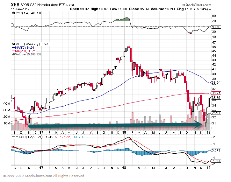Click the 'Close 35.39' value in header
Image resolution: width=231 pixels, height=182 pixels.
[139, 9]
